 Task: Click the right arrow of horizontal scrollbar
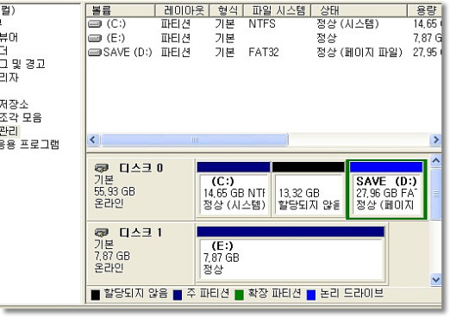[435, 140]
